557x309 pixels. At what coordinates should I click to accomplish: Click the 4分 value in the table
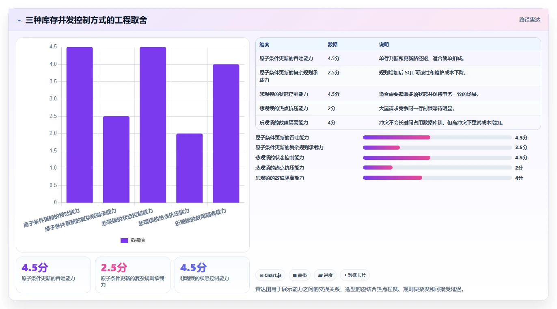coord(332,123)
